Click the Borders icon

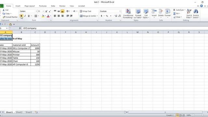[x=36, y=16]
